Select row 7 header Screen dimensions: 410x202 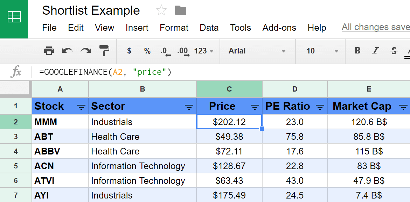click(16, 195)
